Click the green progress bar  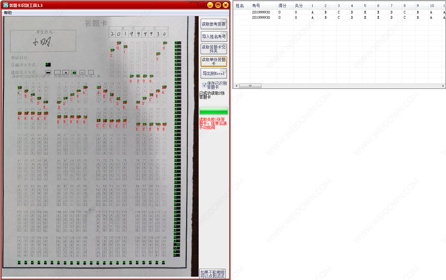coord(213,111)
